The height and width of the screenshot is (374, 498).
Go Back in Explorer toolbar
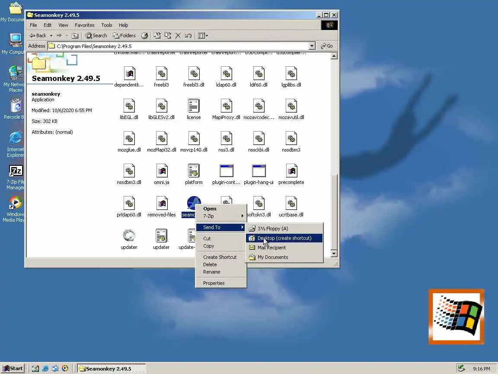tap(38, 35)
